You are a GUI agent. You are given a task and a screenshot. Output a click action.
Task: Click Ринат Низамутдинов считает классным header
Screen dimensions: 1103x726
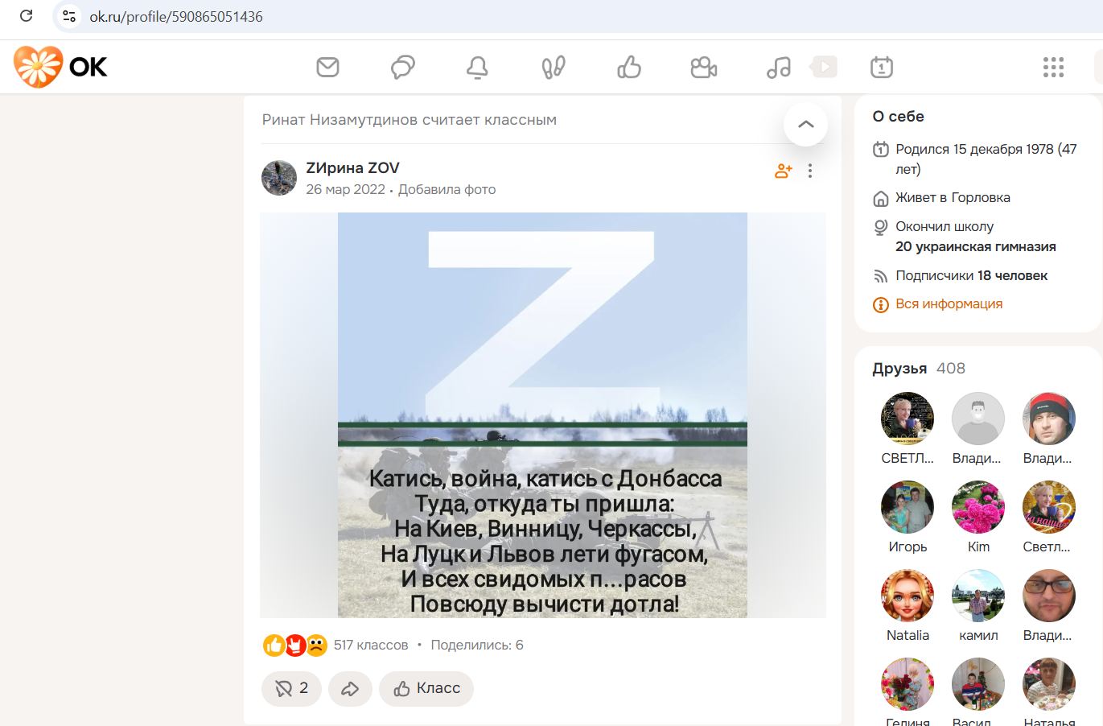click(410, 120)
